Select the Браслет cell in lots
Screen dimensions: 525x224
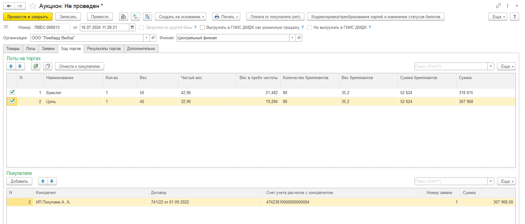click(73, 93)
